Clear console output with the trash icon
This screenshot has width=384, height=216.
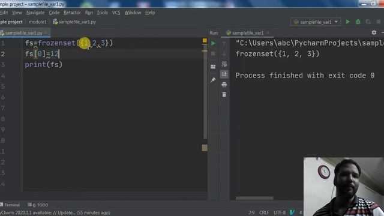(224, 95)
